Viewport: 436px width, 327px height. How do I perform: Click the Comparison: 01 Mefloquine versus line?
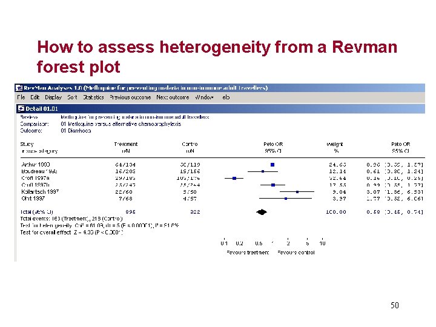(x=101, y=124)
